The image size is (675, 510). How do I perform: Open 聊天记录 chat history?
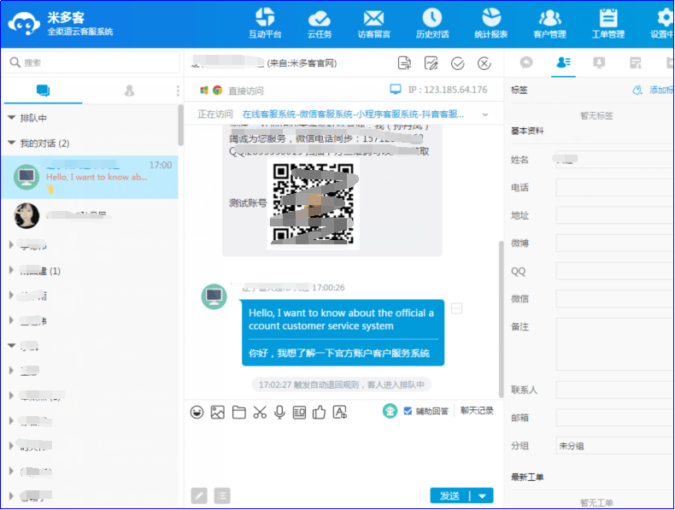[477, 411]
